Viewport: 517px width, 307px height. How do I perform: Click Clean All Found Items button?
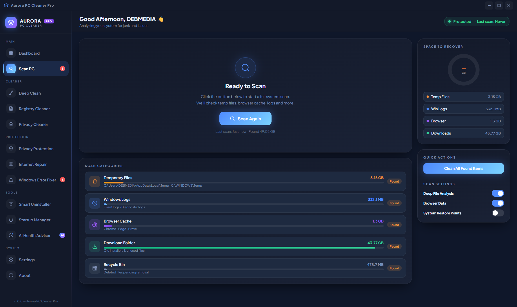pyautogui.click(x=464, y=168)
